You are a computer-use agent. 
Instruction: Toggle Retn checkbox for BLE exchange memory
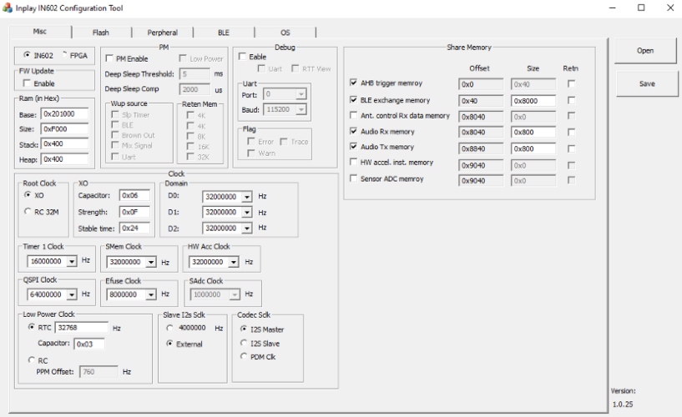pyautogui.click(x=572, y=100)
